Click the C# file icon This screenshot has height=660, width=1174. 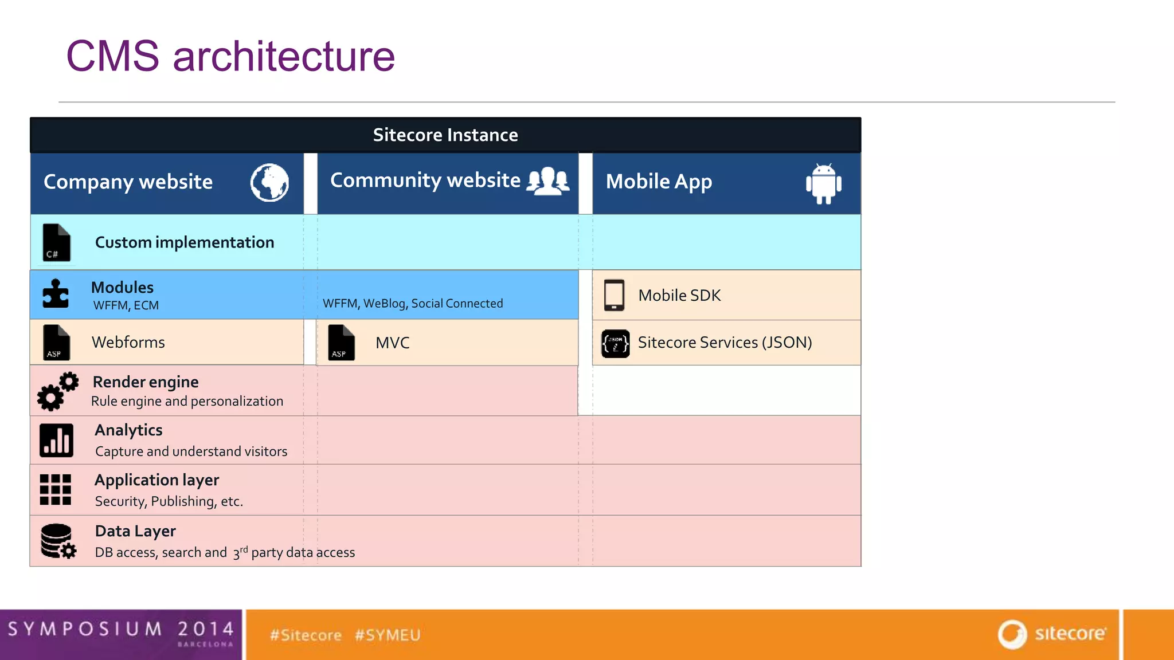pyautogui.click(x=57, y=242)
